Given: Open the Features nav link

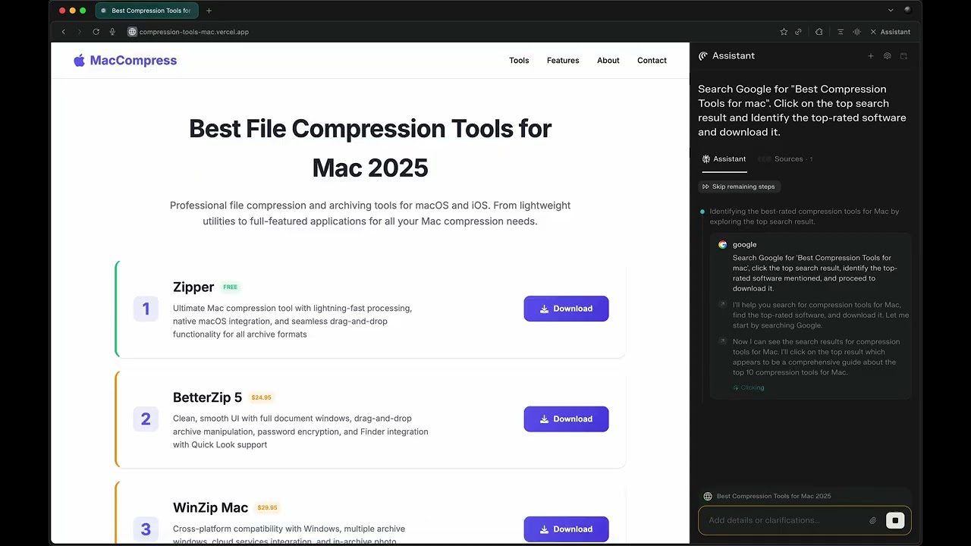Looking at the screenshot, I should click(x=563, y=61).
